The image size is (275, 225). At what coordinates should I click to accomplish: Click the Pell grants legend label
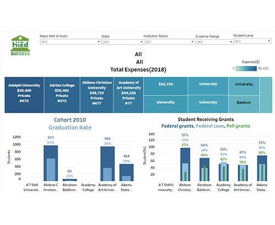point(238,126)
